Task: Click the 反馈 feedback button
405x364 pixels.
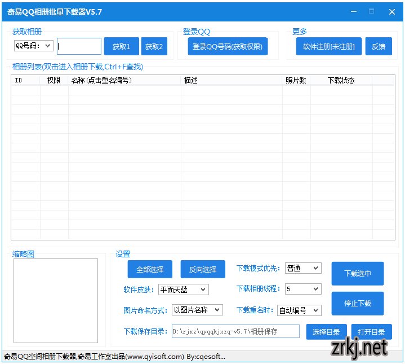Action: (x=379, y=46)
